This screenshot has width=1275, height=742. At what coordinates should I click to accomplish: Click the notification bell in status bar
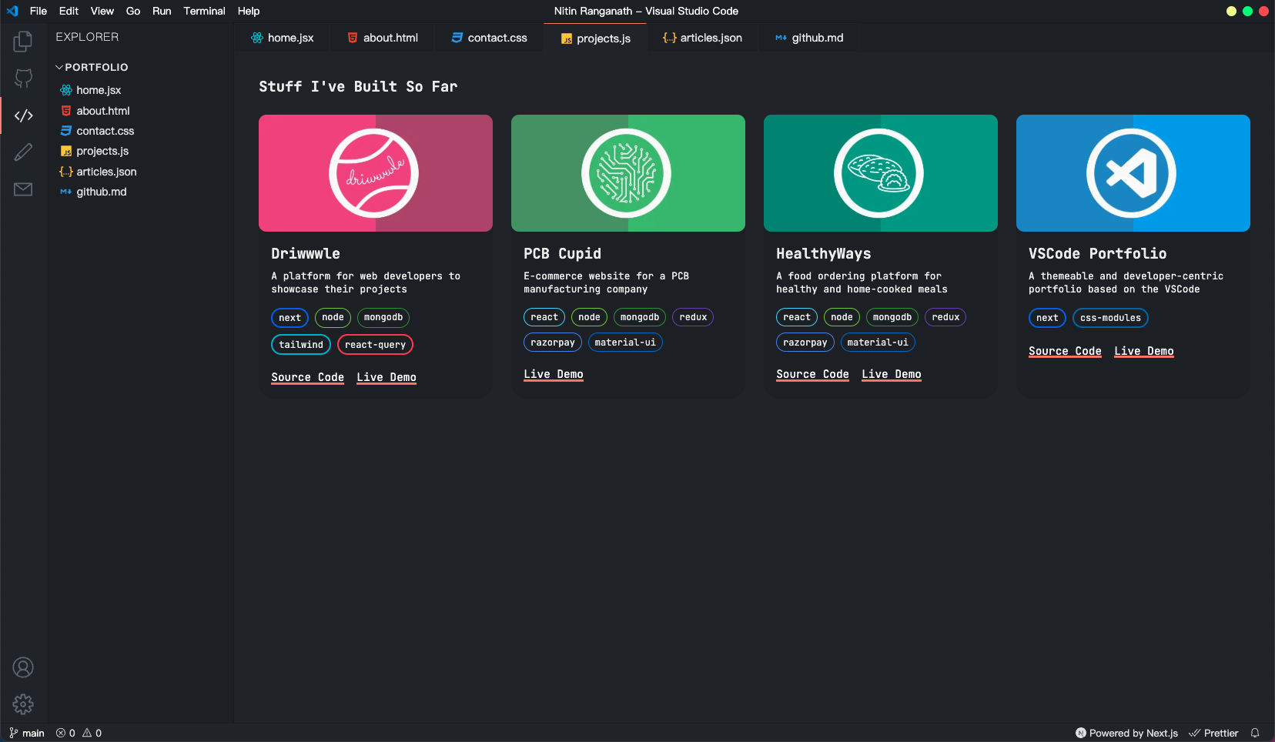coord(1255,733)
